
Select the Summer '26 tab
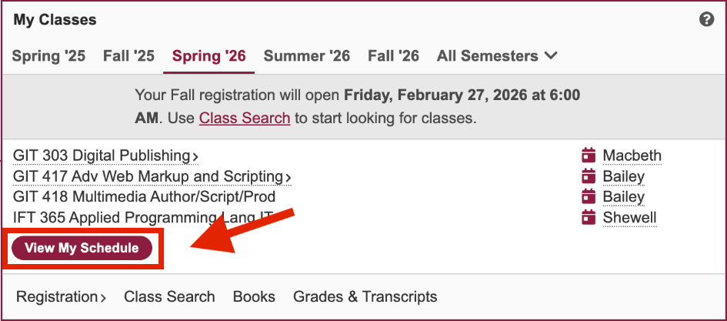(x=306, y=56)
